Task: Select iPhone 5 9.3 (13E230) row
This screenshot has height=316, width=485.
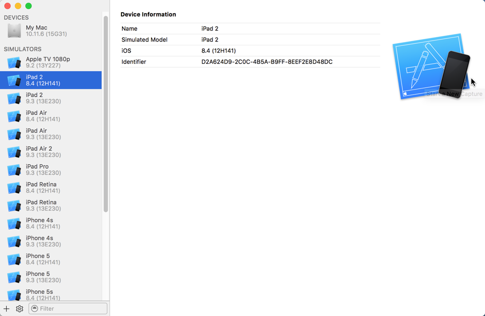Action: coord(50,277)
